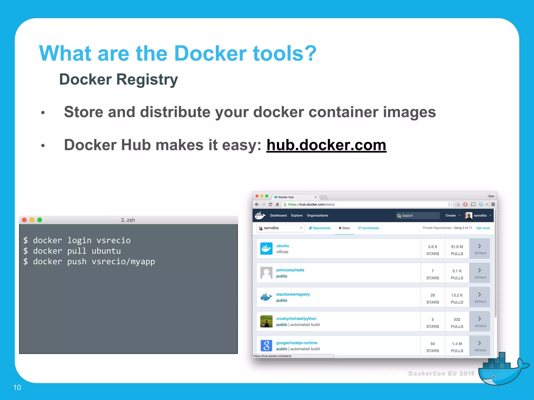Click the Docker whale logo in navbar

(x=260, y=215)
